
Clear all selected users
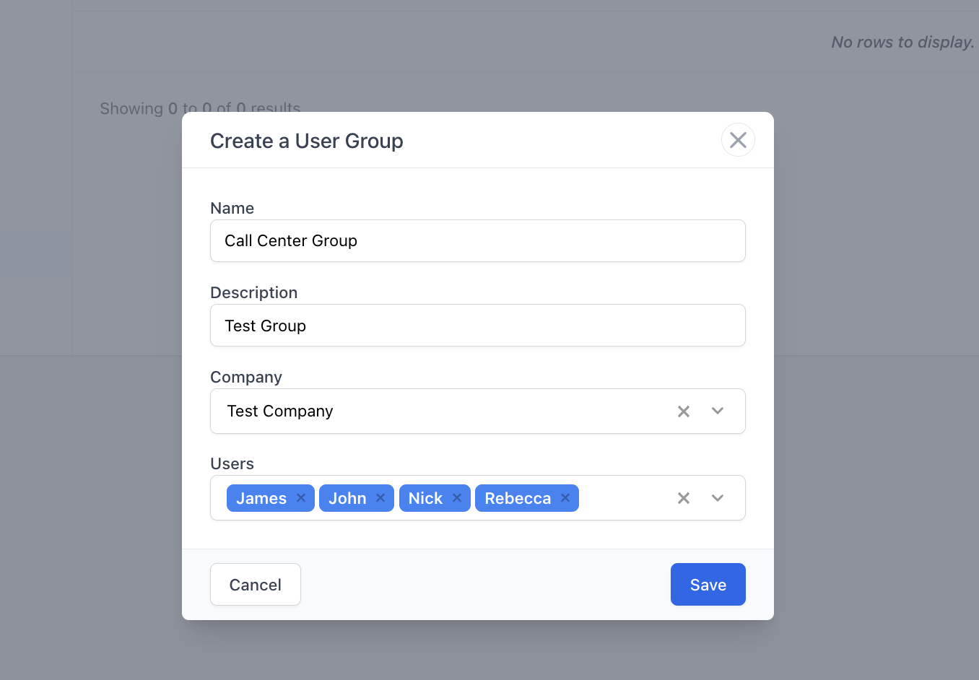(x=684, y=498)
